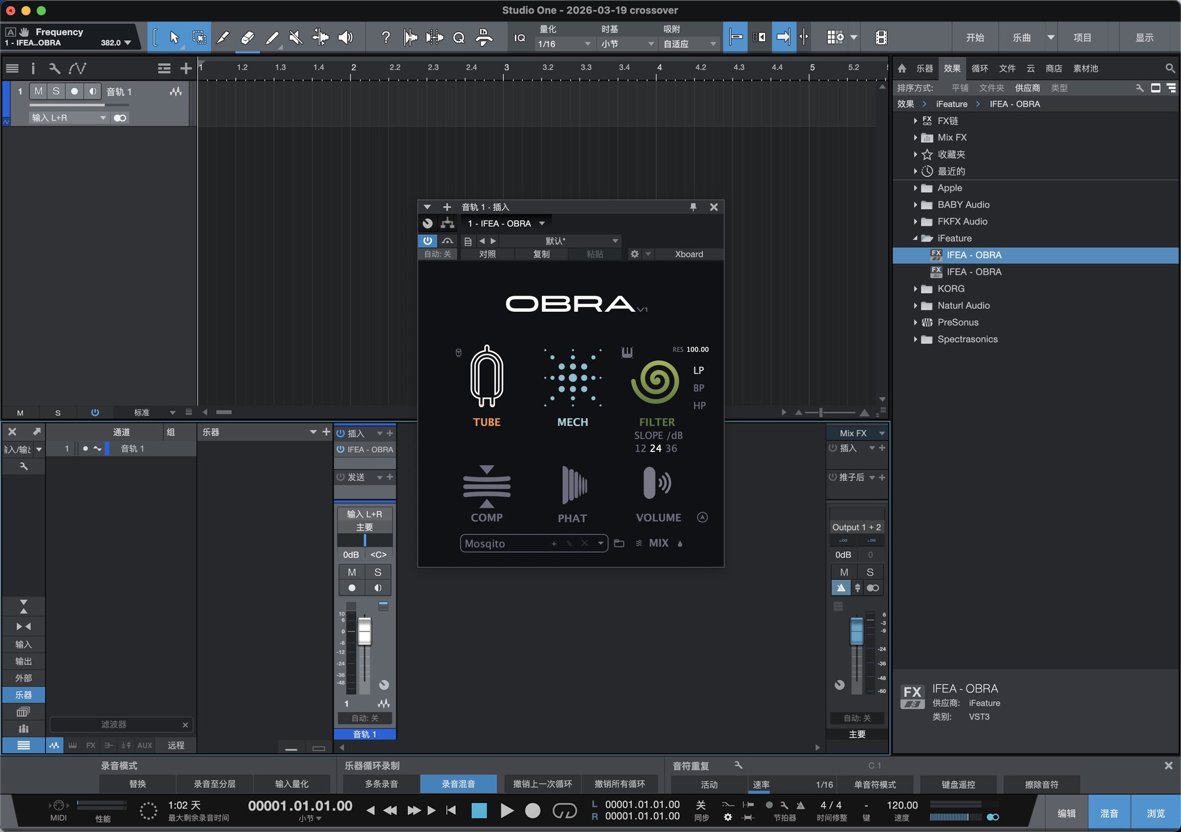Select the Eraser tool in toolbar
This screenshot has width=1181, height=832.
click(247, 38)
